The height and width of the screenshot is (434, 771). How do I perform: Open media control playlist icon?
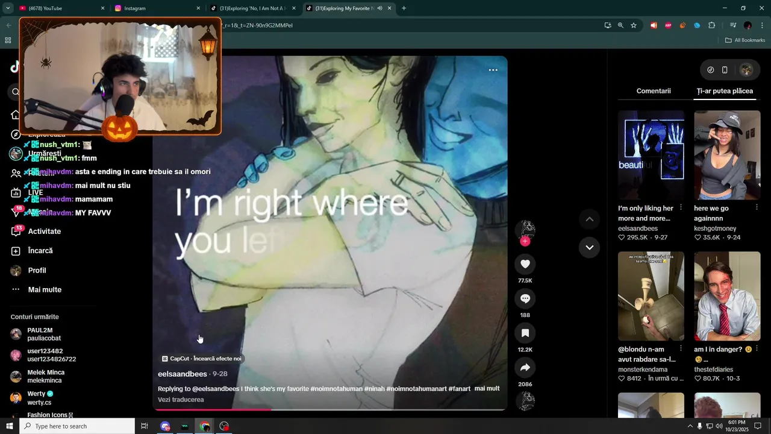click(733, 25)
